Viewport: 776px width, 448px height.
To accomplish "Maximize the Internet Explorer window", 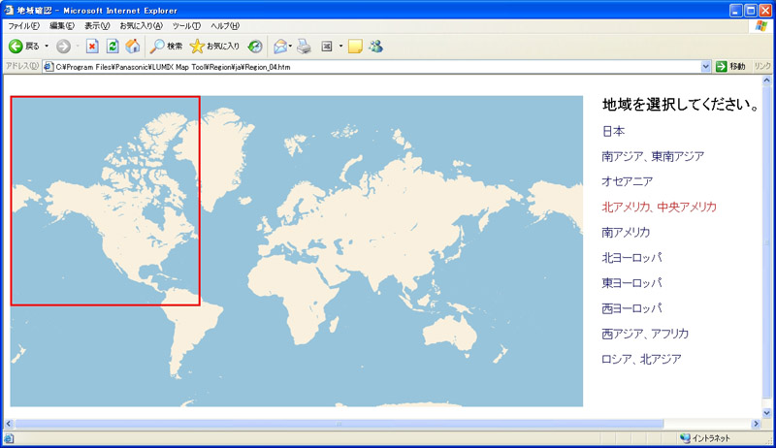I will (751, 11).
